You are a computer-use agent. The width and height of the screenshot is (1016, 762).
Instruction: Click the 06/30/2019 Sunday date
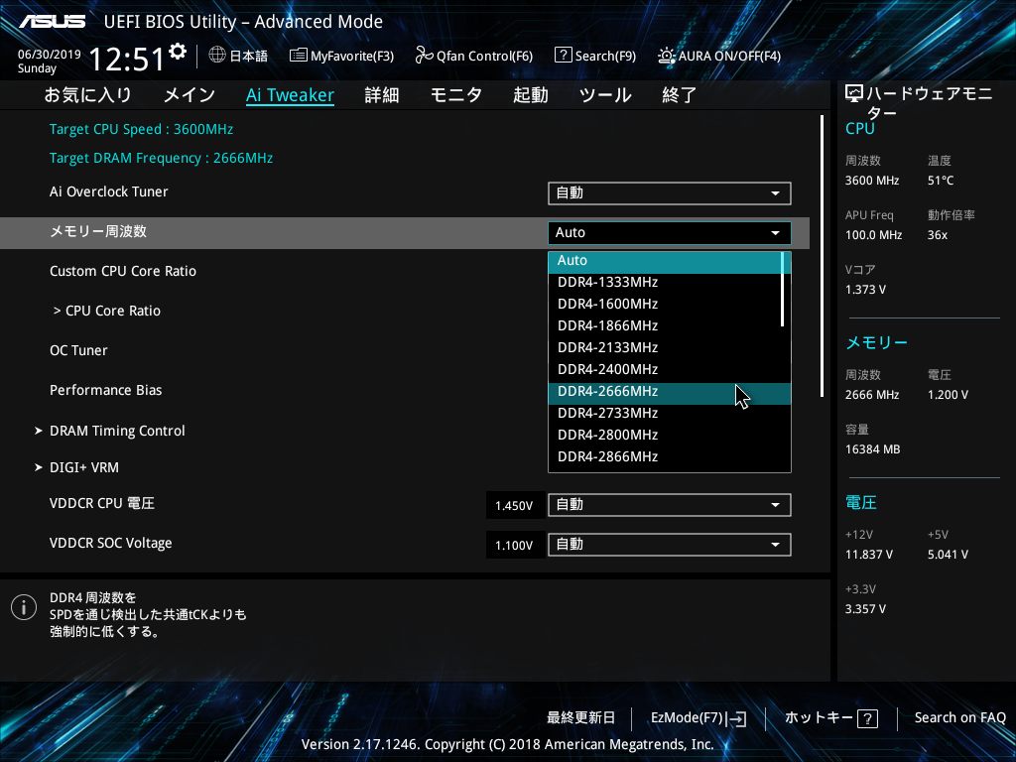coord(50,62)
